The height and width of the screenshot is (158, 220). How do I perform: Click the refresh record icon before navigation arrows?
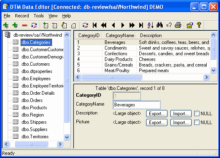point(85,25)
